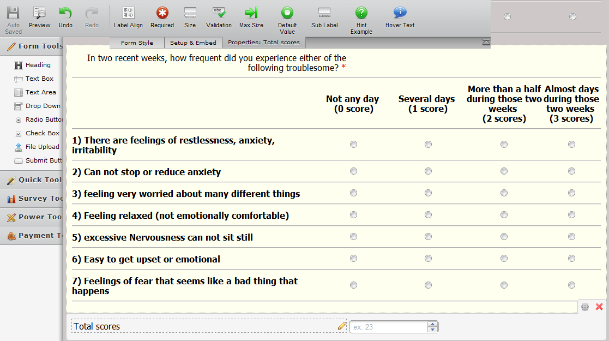Click the '6) Easy to get upset or emotional' label
This screenshot has width=609, height=341.
[x=146, y=259]
